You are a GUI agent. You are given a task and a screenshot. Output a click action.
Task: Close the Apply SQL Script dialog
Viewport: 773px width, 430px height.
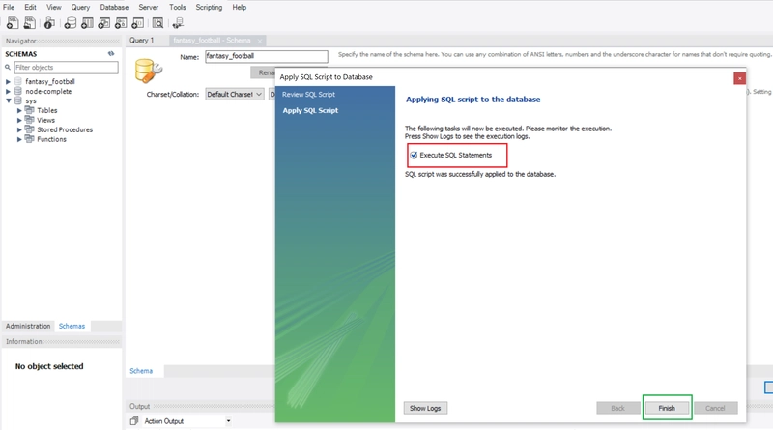739,78
